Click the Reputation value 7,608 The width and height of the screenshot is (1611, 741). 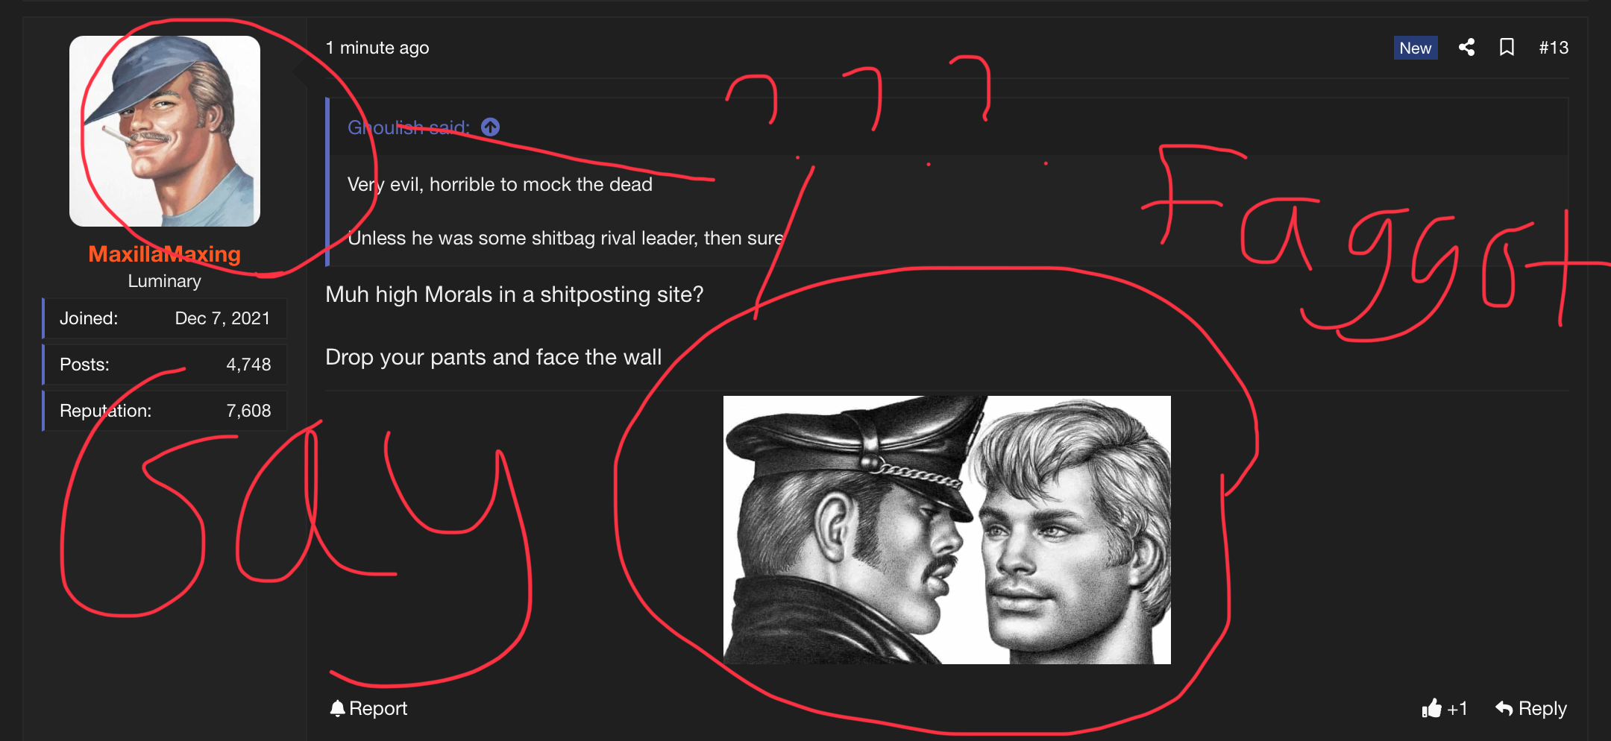click(x=248, y=411)
